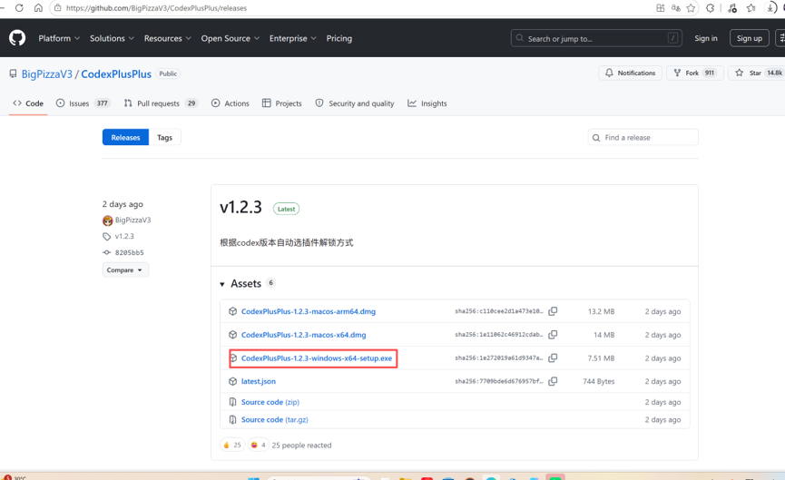Expand the Open Source menu
The width and height of the screenshot is (785, 480).
(231, 38)
